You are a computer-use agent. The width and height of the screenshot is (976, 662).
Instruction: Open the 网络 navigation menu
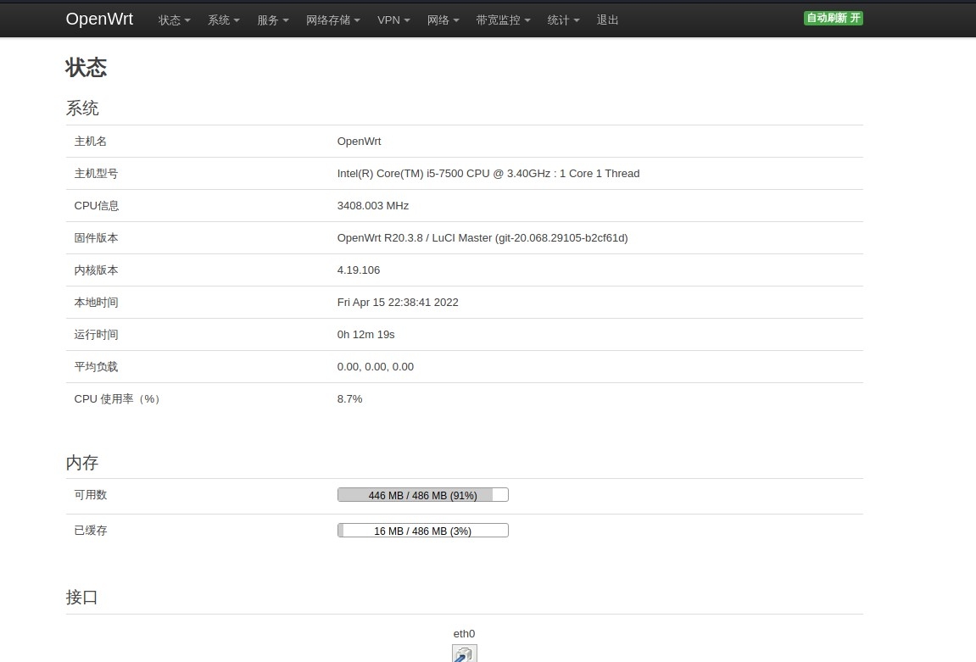pos(443,20)
